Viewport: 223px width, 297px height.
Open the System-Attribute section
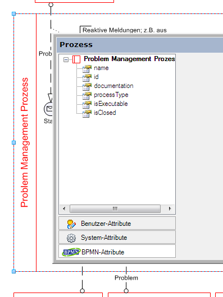tap(117, 238)
